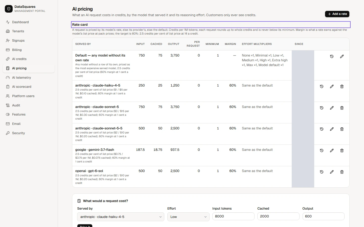Edit the Default rate row

(x=342, y=56)
